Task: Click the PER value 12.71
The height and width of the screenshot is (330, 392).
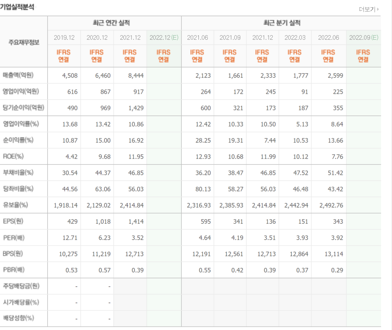Action: tap(70, 238)
